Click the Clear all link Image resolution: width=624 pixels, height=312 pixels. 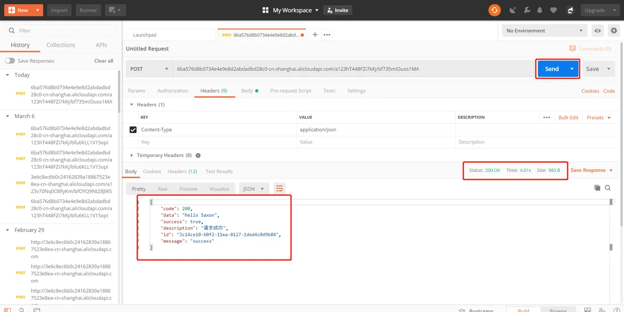[x=104, y=61]
